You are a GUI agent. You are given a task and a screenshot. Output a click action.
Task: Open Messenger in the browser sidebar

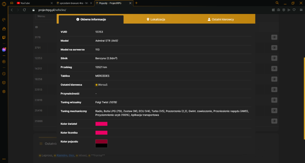(x=4, y=50)
